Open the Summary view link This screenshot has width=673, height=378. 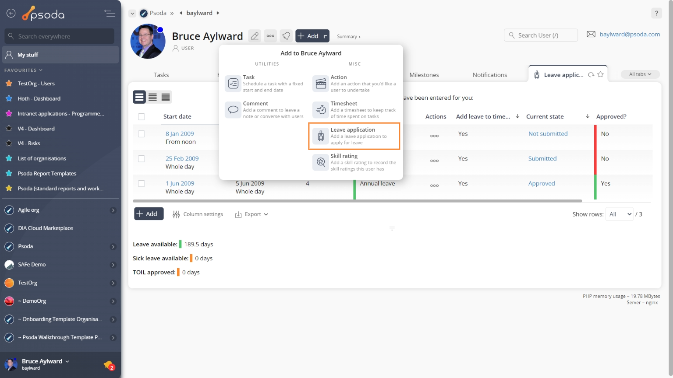349,36
